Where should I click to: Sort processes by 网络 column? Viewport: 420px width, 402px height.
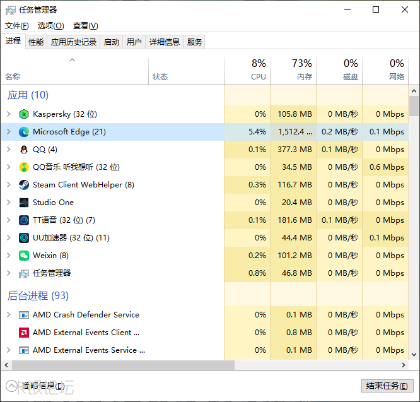[385, 71]
